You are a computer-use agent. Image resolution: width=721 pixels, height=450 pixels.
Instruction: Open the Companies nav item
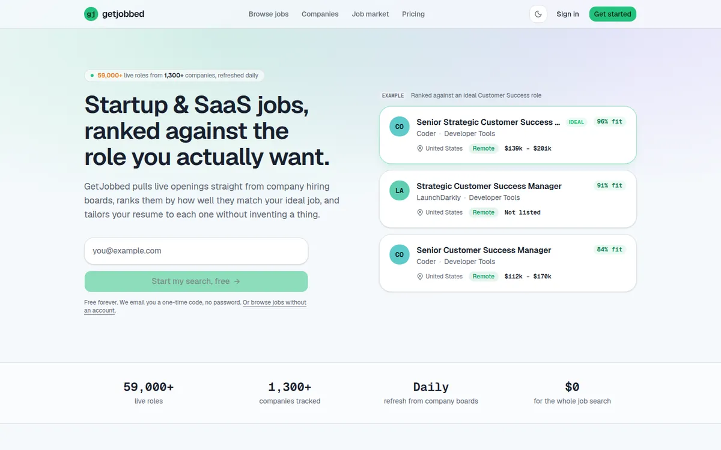(x=320, y=14)
